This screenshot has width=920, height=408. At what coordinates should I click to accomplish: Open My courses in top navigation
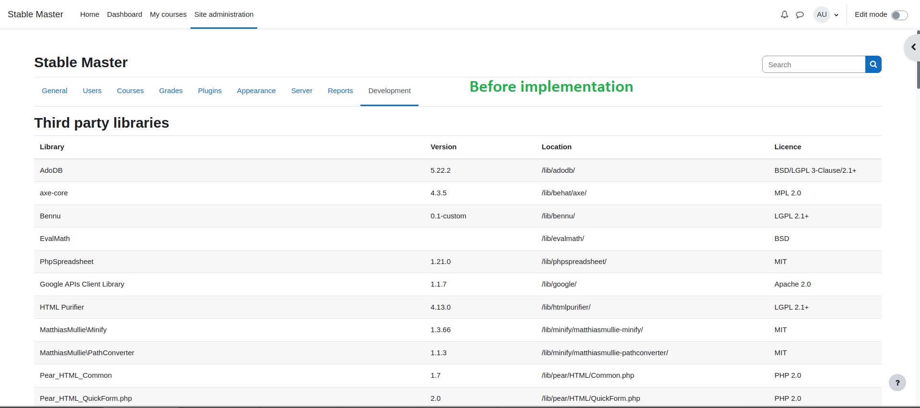168,14
